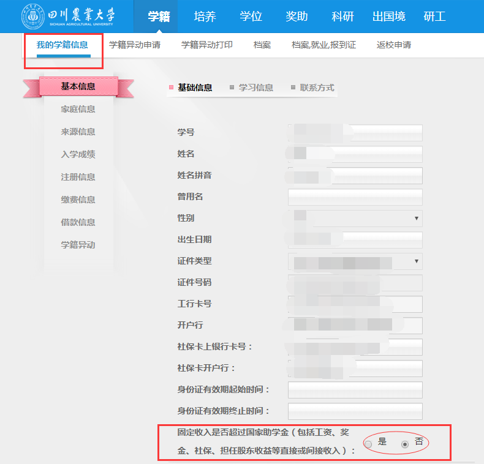
Task: Open the 奖助 top navigation menu
Action: coord(297,17)
